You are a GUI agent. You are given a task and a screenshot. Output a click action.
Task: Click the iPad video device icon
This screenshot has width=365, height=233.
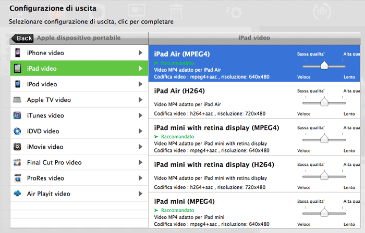pos(17,69)
